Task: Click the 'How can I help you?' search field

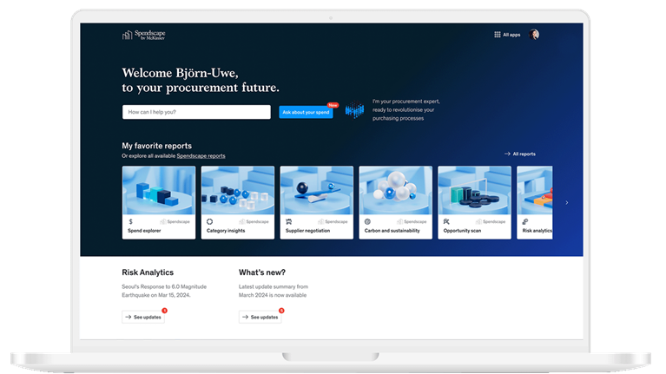Action: [196, 112]
